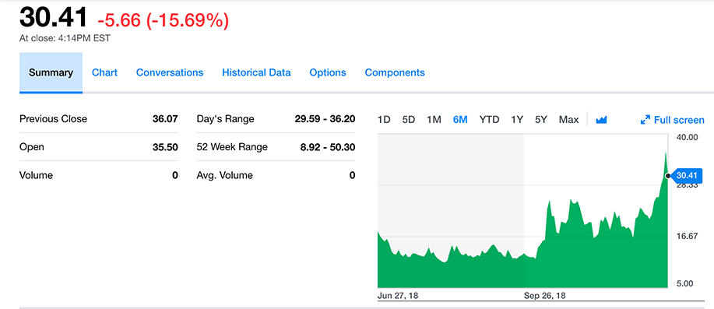Click the Full screen expand arrows icon
The height and width of the screenshot is (309, 714).
645,120
